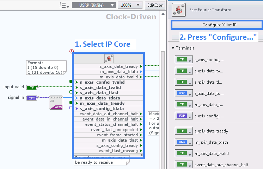Click the resize grip on IP block

(141, 155)
